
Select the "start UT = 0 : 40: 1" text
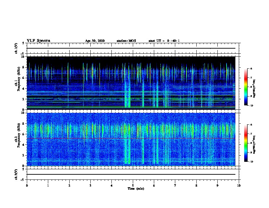pos(164,41)
